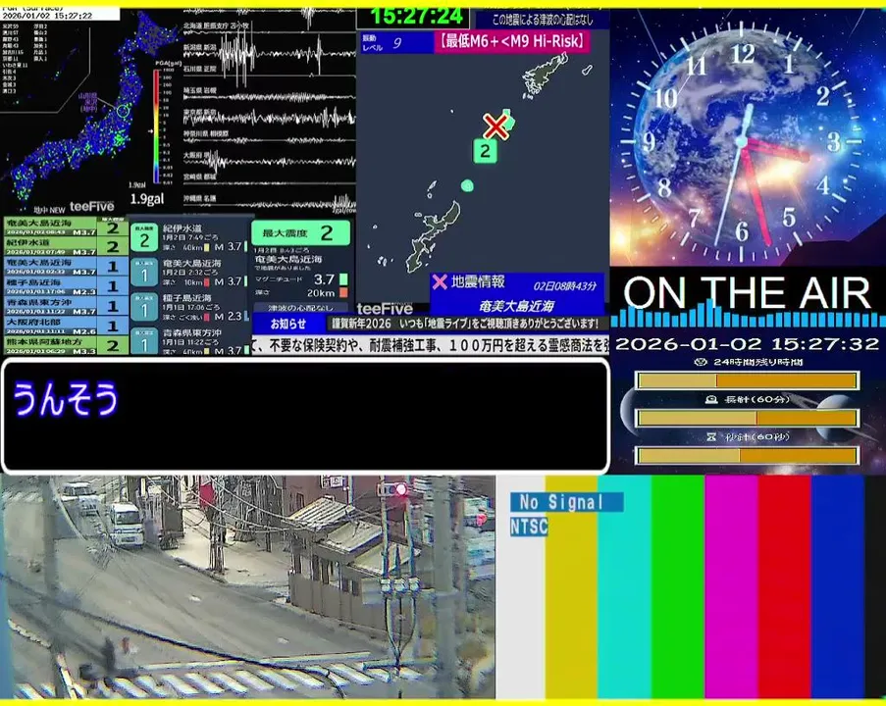Click the 長針(60分) progress bar

click(x=747, y=418)
